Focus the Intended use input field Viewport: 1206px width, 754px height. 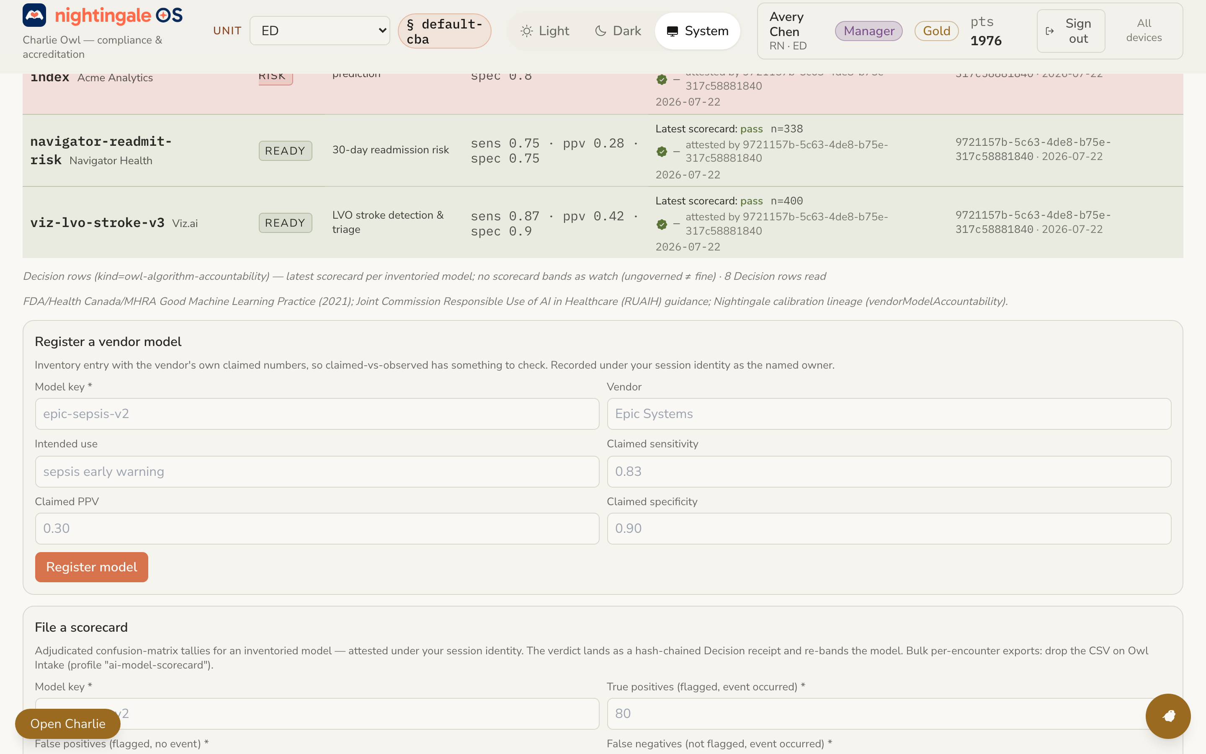pos(317,472)
